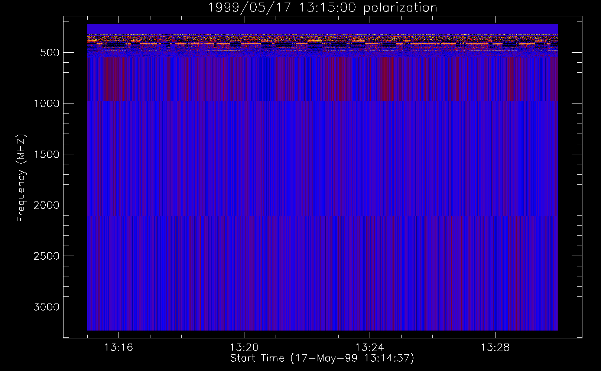Click the 'Start Time (17-May-99 13:14:37)' label
Screen dimensions: 601x371
[322, 358]
